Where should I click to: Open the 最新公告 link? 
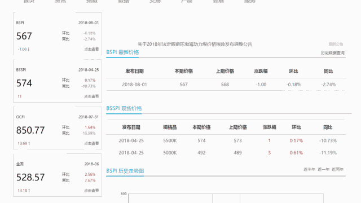[x=336, y=44]
